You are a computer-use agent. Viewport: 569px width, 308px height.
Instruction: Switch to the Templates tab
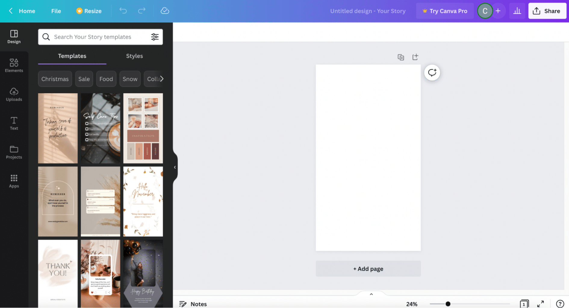tap(72, 56)
